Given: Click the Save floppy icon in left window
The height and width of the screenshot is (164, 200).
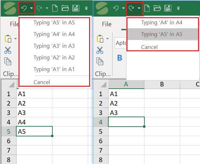Looking at the screenshot, I should [x=76, y=8].
